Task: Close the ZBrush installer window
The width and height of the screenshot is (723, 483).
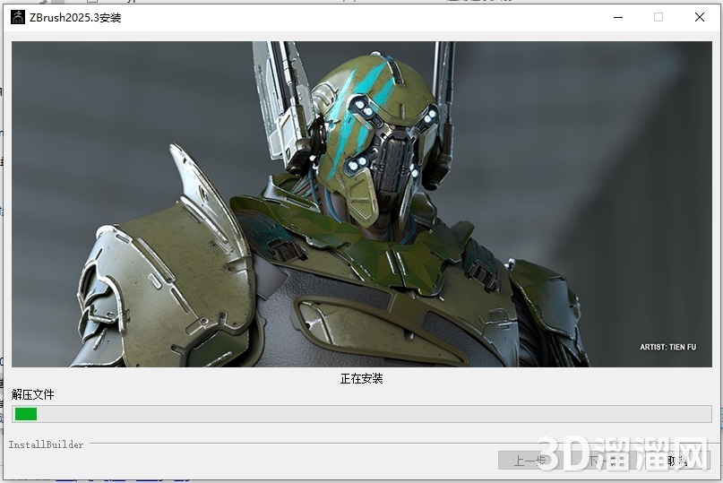Action: tap(700, 17)
